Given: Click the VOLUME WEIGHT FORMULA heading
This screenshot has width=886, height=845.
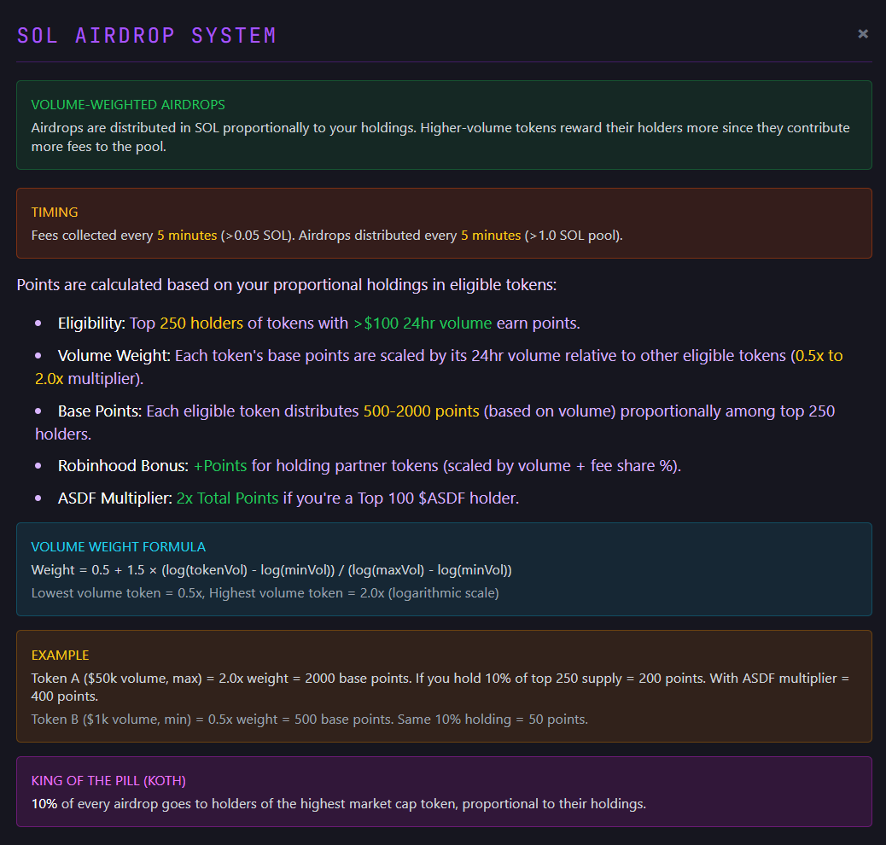Looking at the screenshot, I should 119,546.
